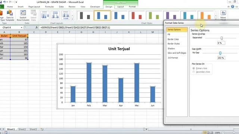Viewport: 239px width, 134px height.
Task: Choose the second chart layout thumbnail
Action: (x=55, y=15)
